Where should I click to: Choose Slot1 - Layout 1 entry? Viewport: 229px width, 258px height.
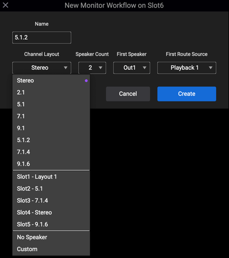point(51,177)
